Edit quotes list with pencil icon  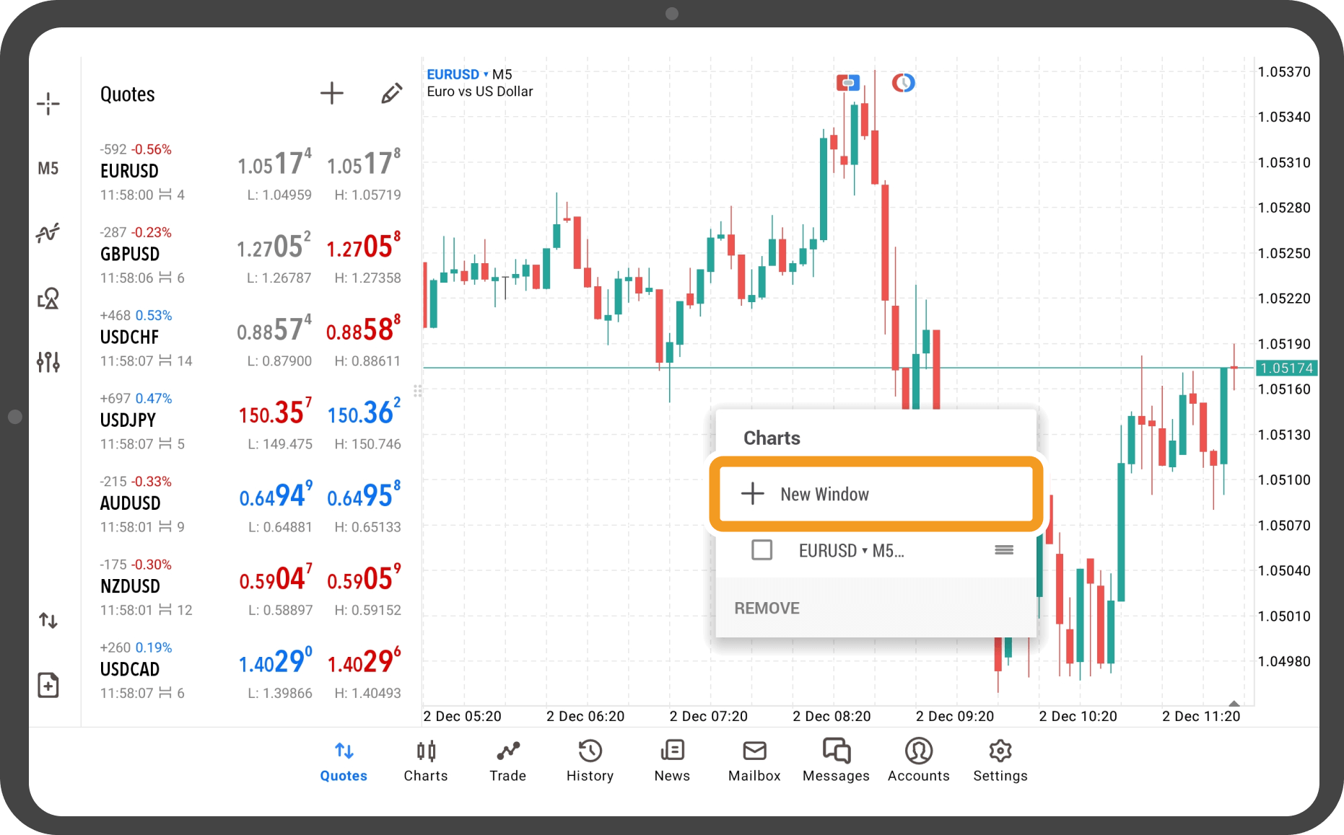(391, 93)
